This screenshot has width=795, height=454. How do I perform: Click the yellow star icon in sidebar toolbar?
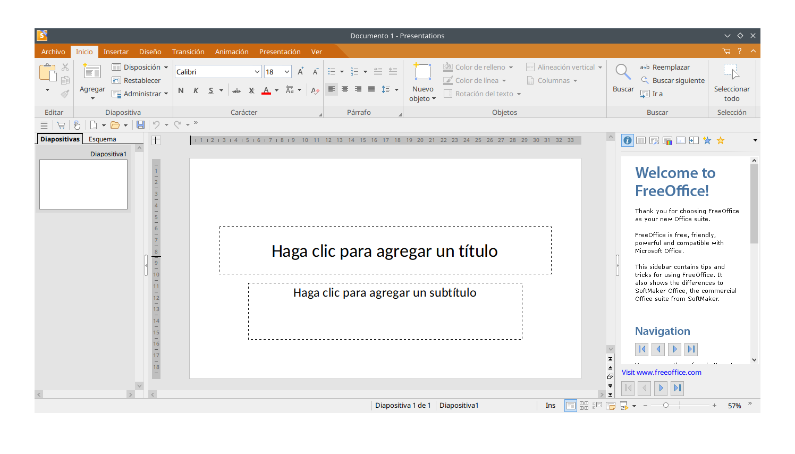click(x=721, y=140)
